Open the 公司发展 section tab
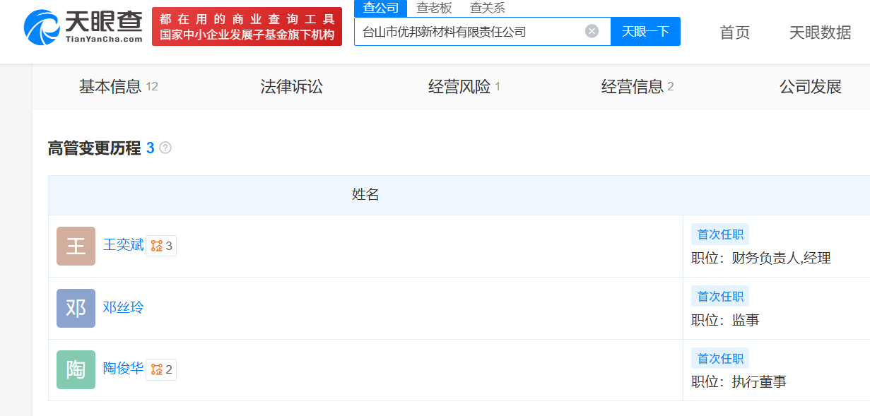The width and height of the screenshot is (870, 416). pos(811,87)
